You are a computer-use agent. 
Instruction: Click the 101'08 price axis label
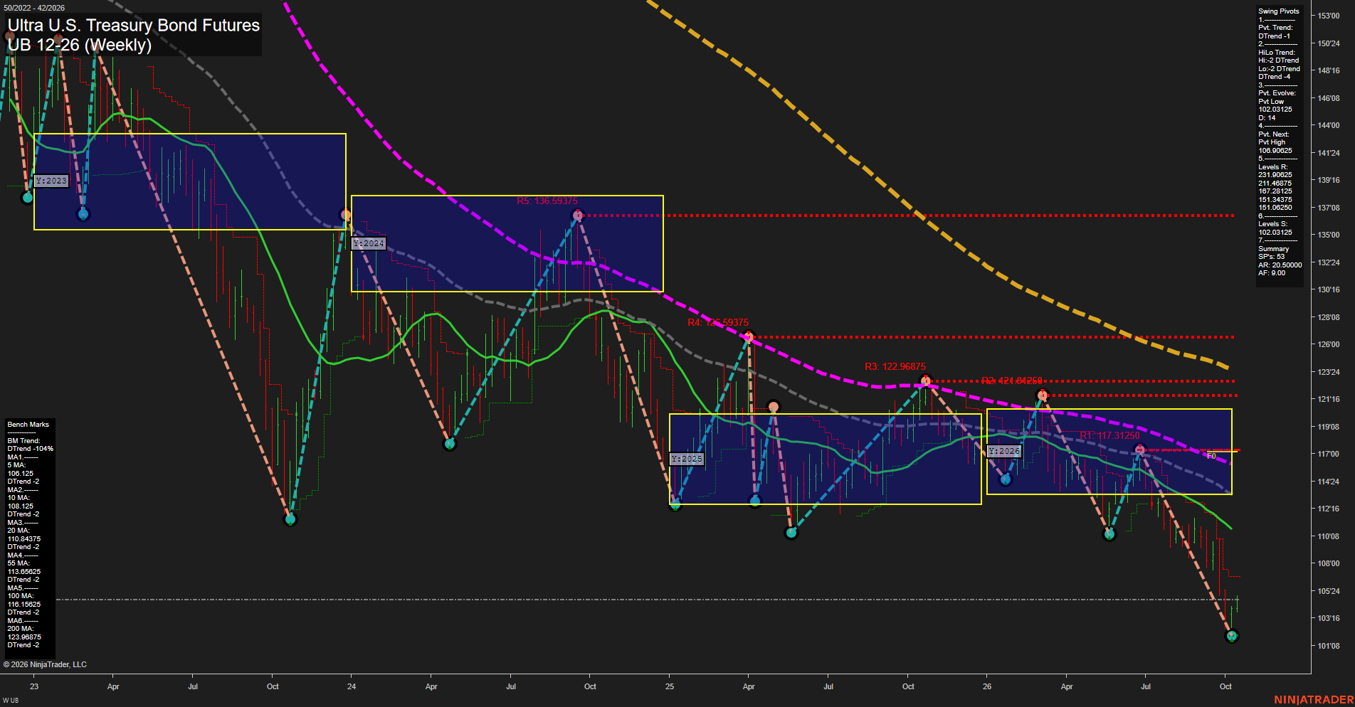[1329, 646]
